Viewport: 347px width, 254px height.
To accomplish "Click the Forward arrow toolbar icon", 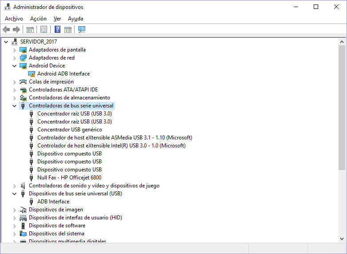I will point(16,29).
